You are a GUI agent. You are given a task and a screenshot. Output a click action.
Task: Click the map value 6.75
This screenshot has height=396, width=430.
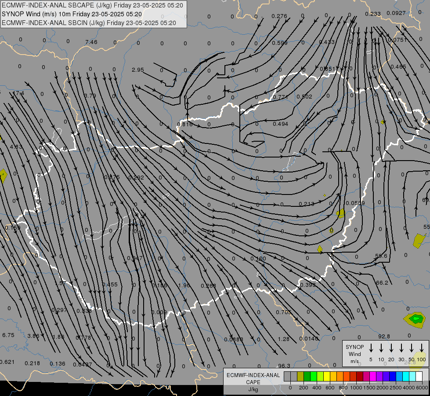pos(8,335)
